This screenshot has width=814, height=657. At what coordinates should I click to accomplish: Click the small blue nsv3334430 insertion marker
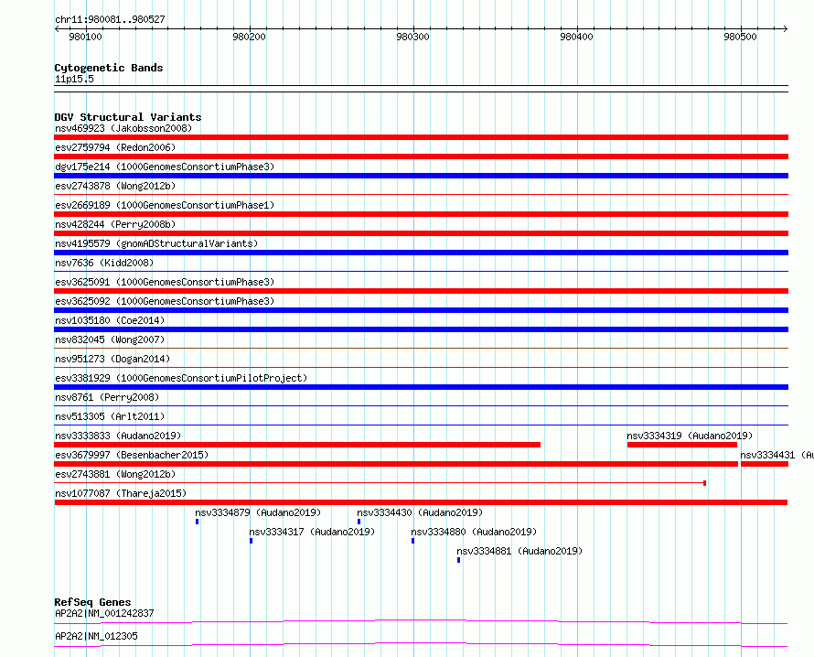(x=359, y=522)
